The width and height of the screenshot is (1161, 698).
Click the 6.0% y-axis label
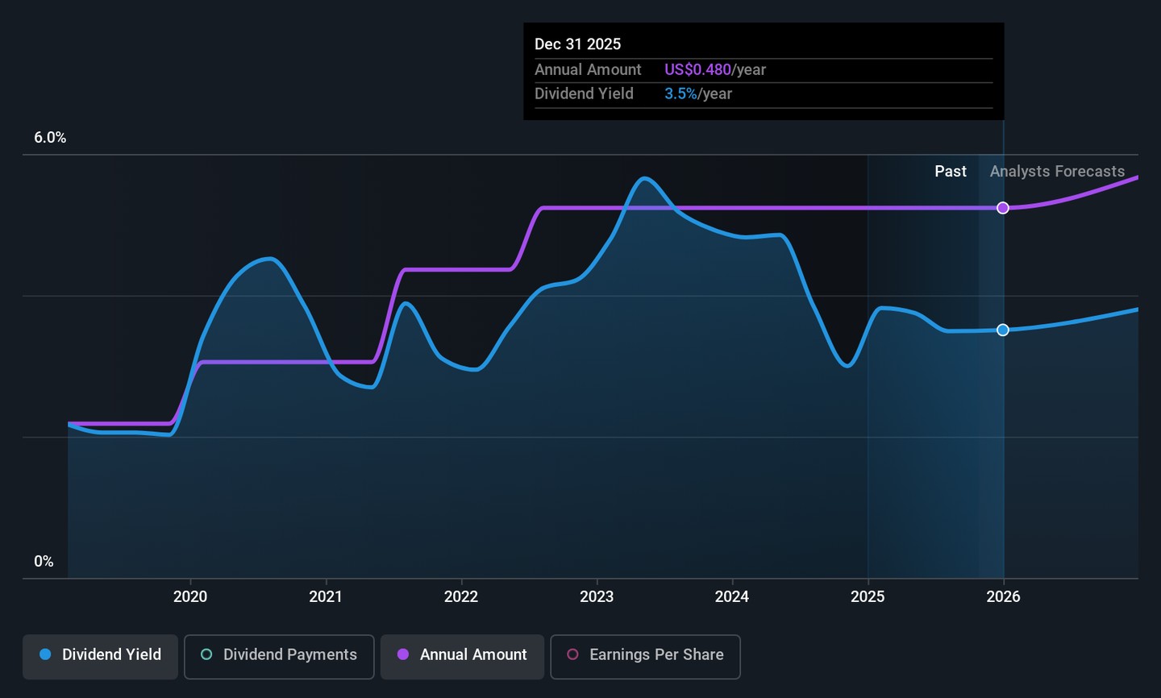pyautogui.click(x=50, y=138)
